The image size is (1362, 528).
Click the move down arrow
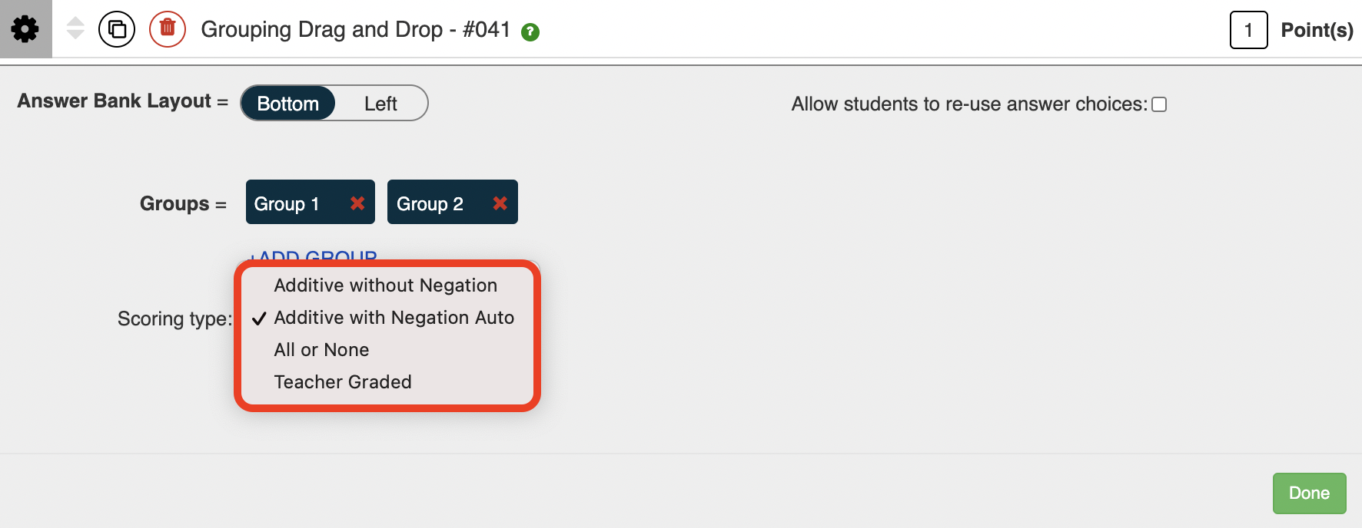coord(75,35)
